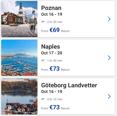The height and width of the screenshot is (116, 117).
Task: Select the Naples harbor photo
Action: (19, 58)
